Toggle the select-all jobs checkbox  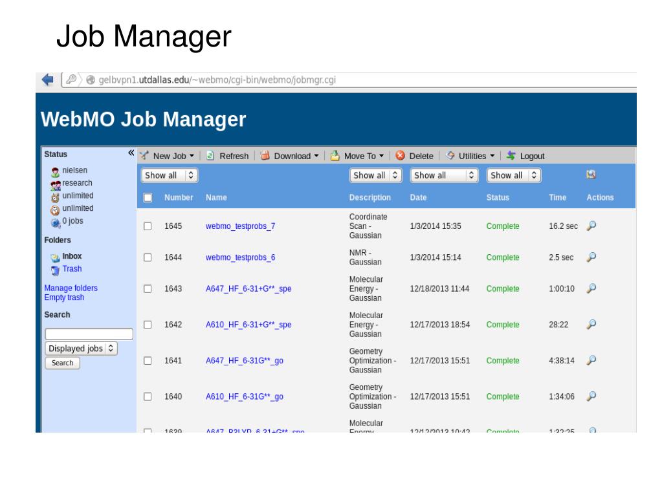click(148, 197)
